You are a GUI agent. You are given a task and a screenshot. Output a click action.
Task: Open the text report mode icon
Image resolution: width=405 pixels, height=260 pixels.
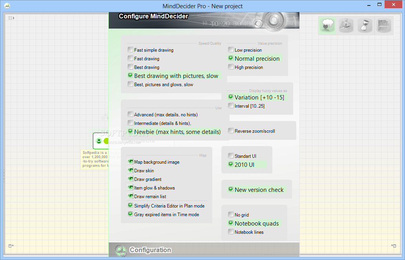384,25
